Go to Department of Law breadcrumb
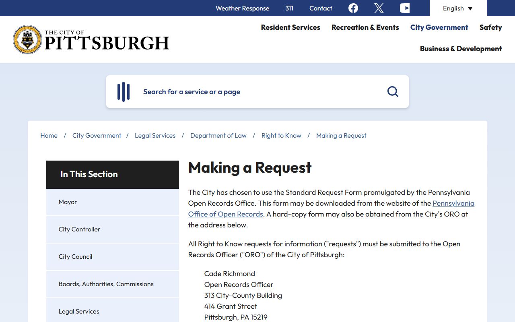 point(218,136)
